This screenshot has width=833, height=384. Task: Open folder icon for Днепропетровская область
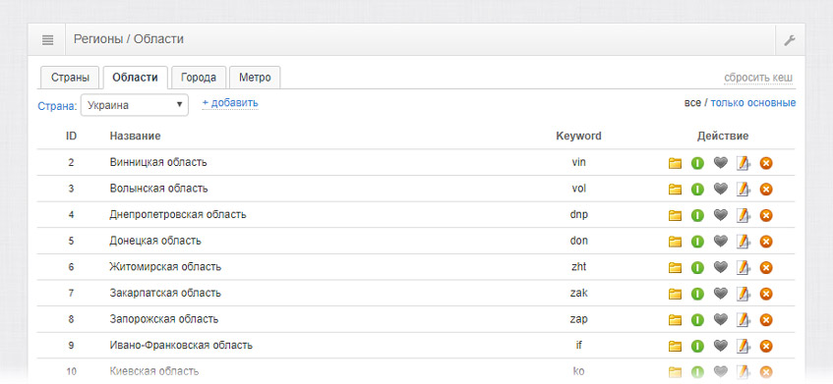pyautogui.click(x=675, y=215)
